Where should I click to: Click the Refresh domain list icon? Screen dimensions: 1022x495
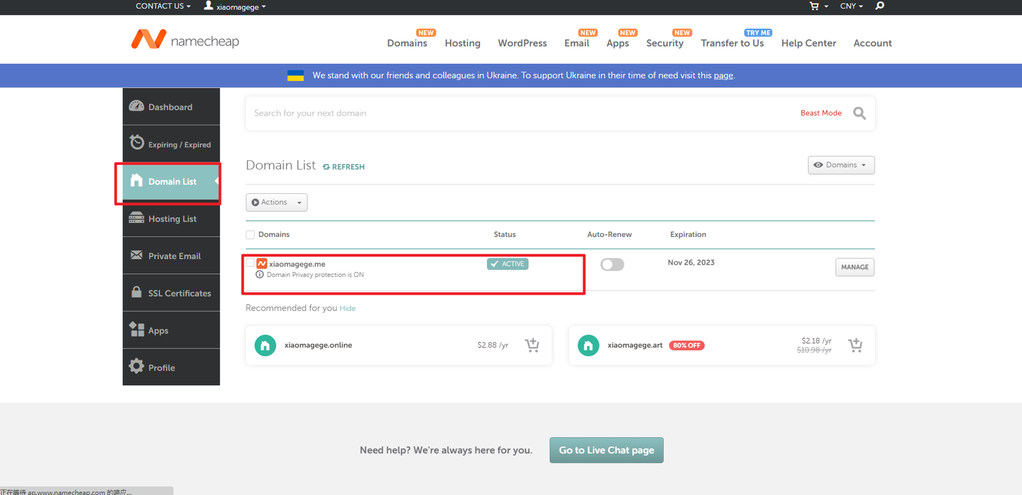point(327,167)
